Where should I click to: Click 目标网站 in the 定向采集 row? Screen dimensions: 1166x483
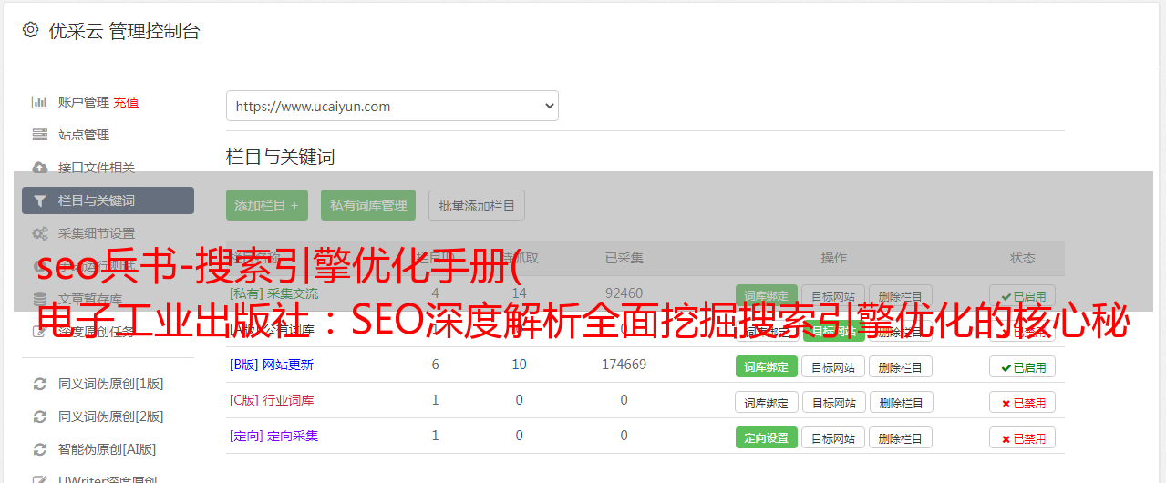tap(833, 437)
